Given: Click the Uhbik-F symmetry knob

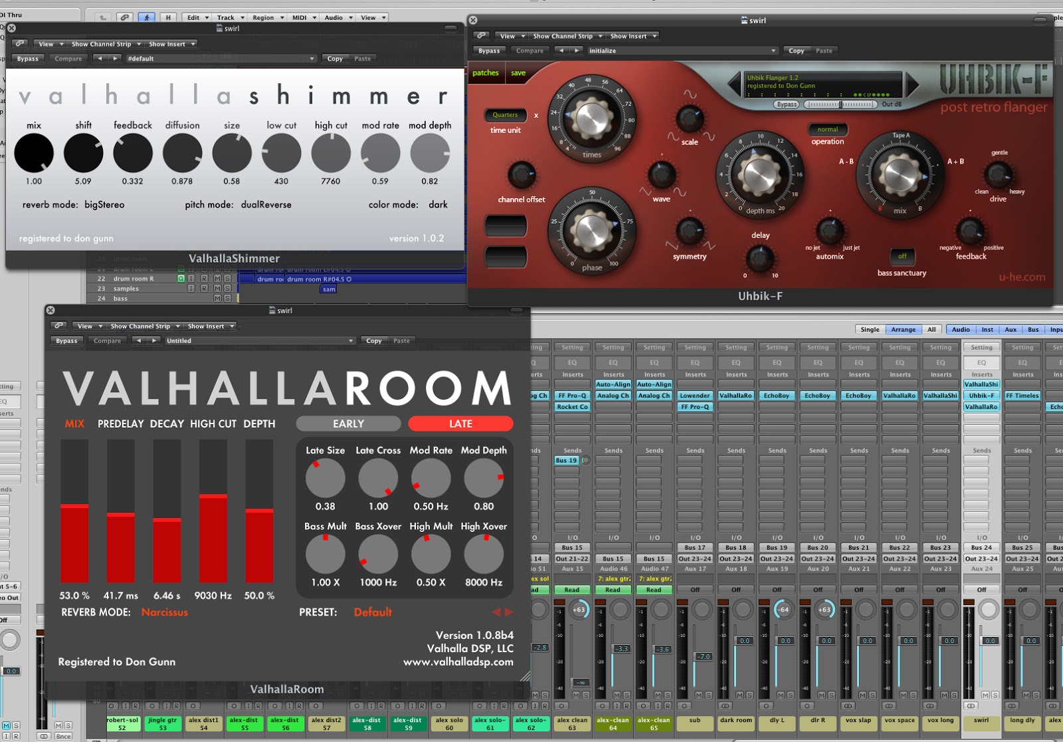Looking at the screenshot, I should [x=689, y=231].
